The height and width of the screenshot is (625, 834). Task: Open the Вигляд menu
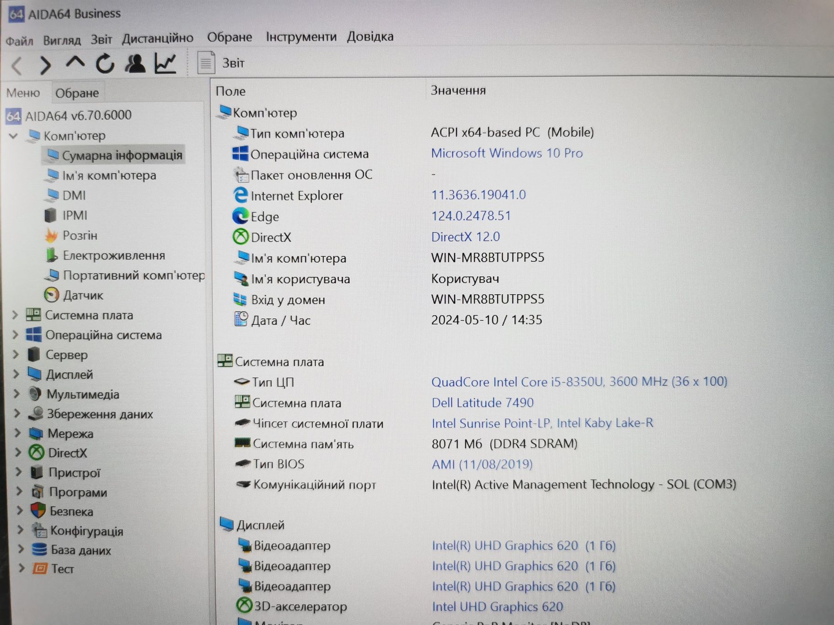[x=62, y=40]
